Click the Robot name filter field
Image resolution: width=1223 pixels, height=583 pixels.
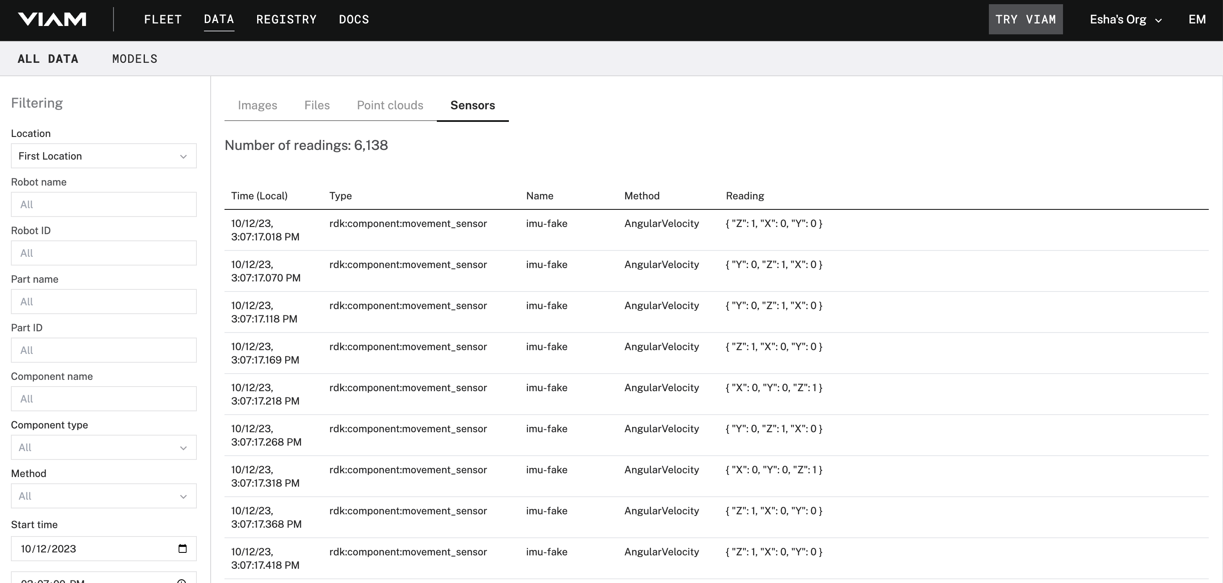point(103,204)
